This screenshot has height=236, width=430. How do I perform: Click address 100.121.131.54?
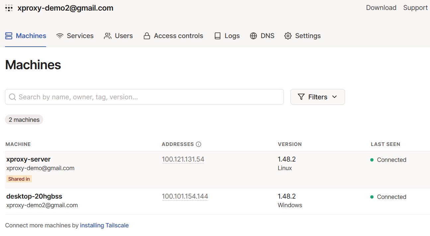click(183, 159)
